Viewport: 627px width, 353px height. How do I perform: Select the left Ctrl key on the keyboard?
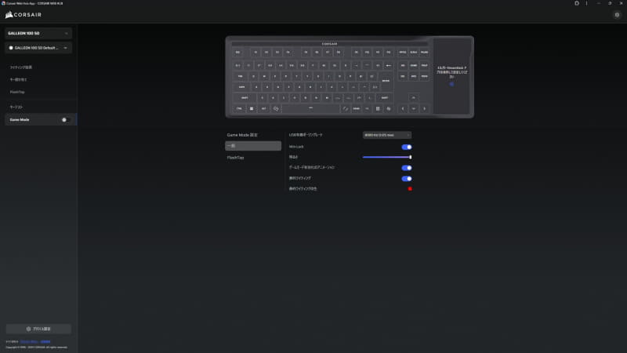coord(239,108)
